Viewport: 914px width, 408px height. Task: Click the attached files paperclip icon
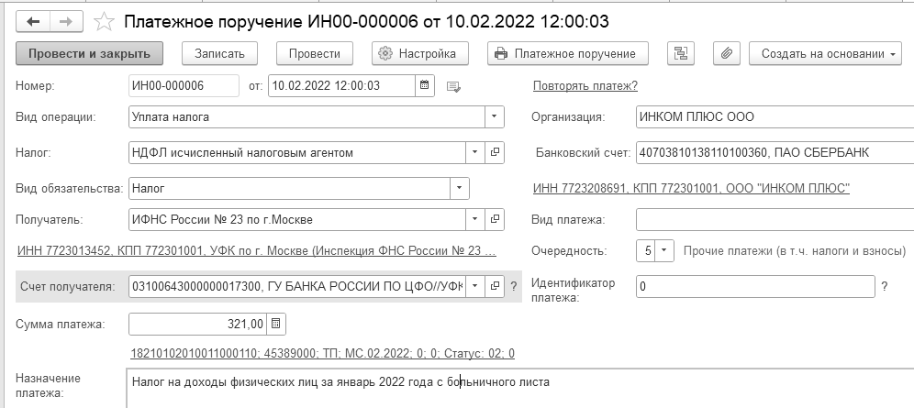tap(725, 53)
